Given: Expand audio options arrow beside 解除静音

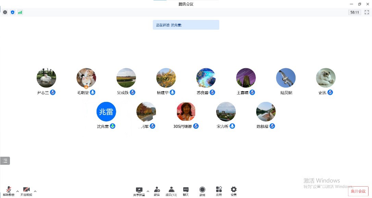Looking at the screenshot, I should click(x=17, y=191).
